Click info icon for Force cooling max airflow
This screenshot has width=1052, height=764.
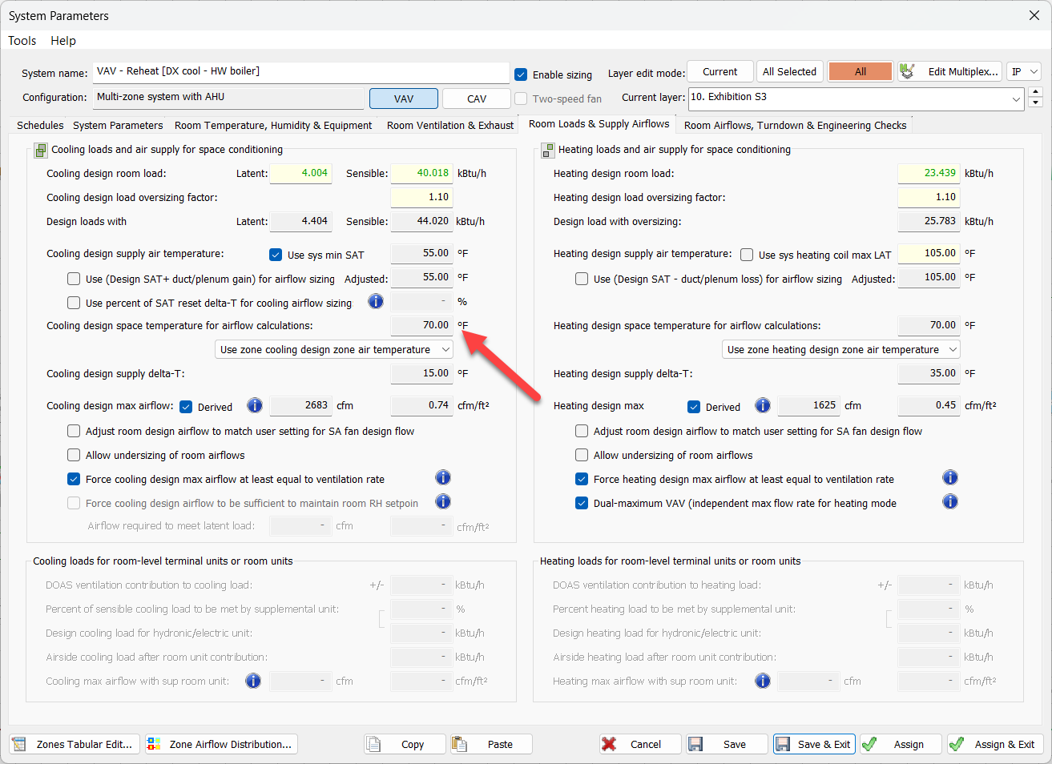443,478
